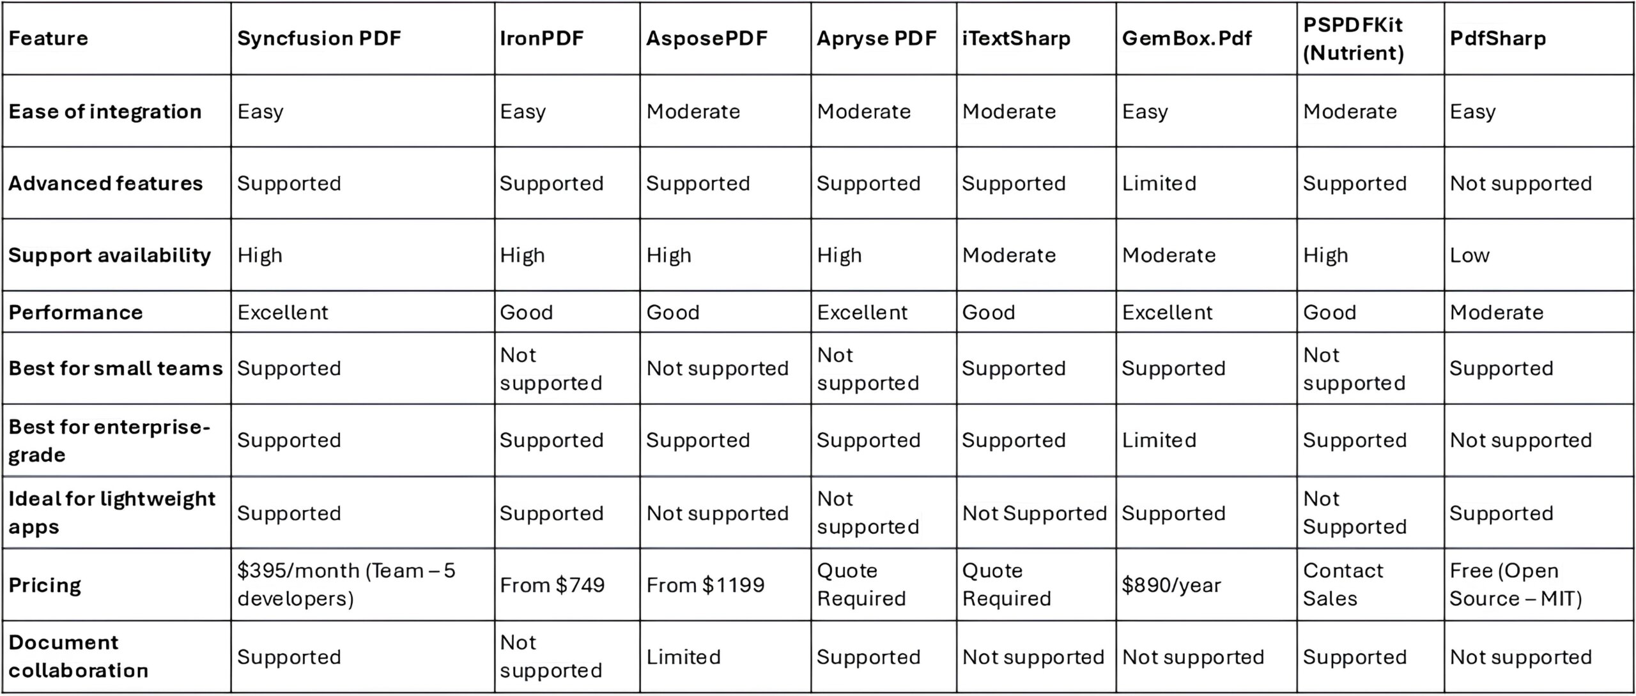Select the "Best for small teams" row label
Image resolution: width=1636 pixels, height=696 pixels.
click(x=115, y=368)
